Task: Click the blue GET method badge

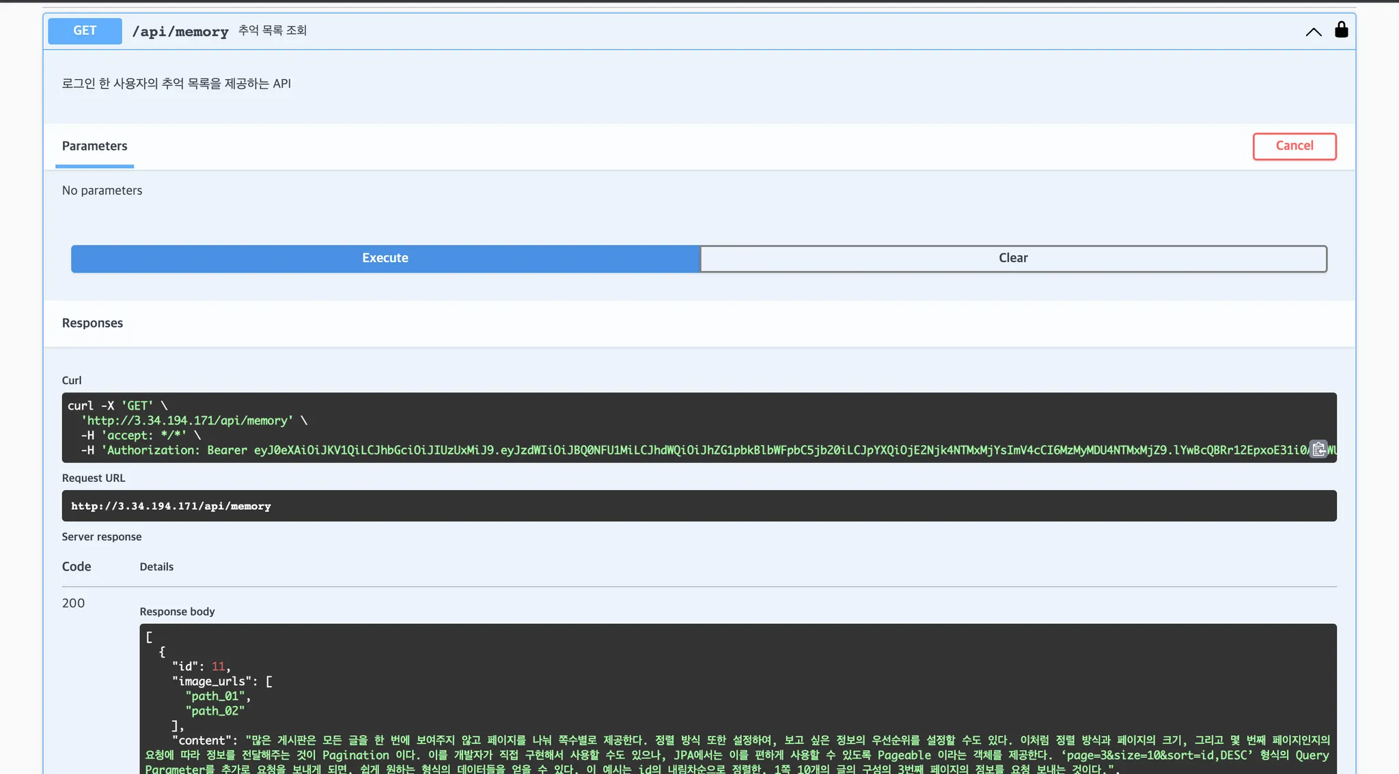Action: 85,31
